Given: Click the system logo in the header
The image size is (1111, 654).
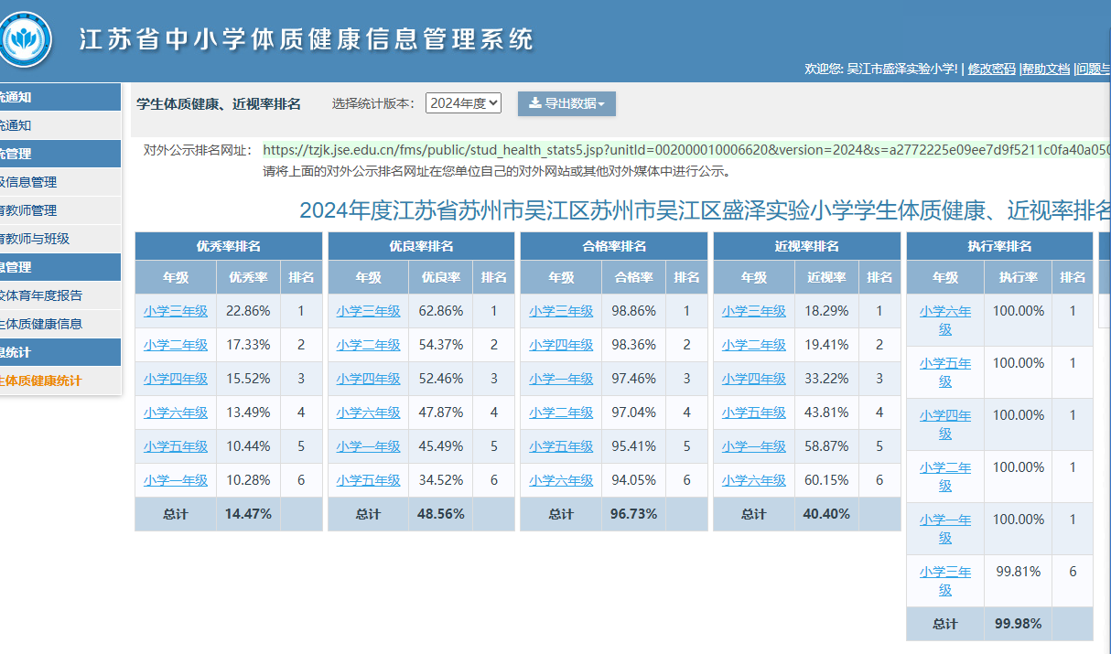Looking at the screenshot, I should point(26,40).
